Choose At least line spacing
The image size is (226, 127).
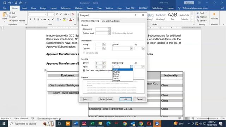click(123, 76)
